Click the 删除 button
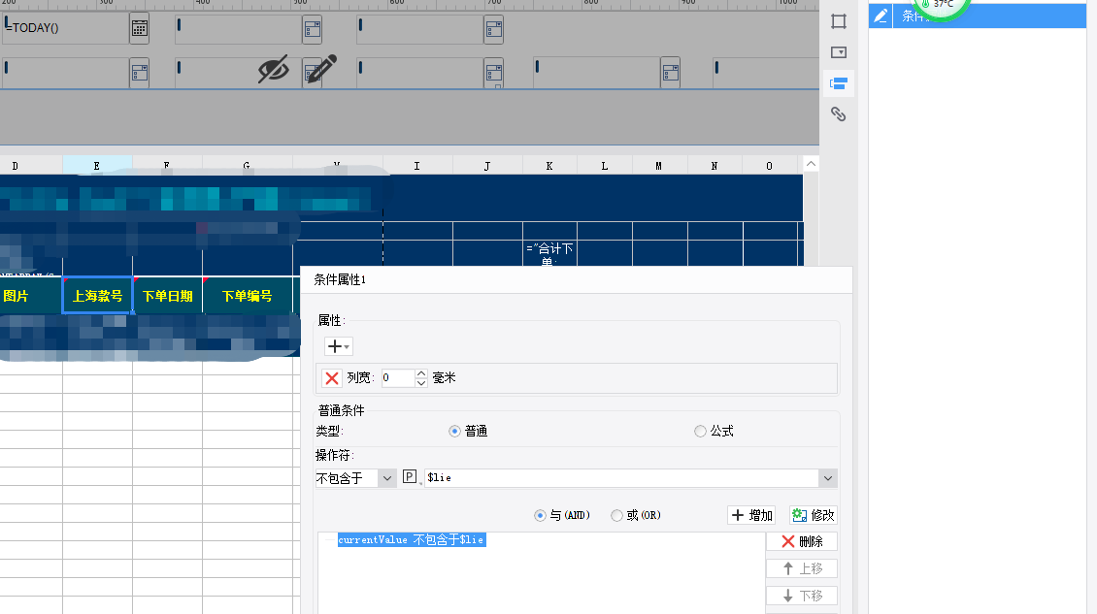Viewport: 1097px width, 614px height. pos(802,541)
